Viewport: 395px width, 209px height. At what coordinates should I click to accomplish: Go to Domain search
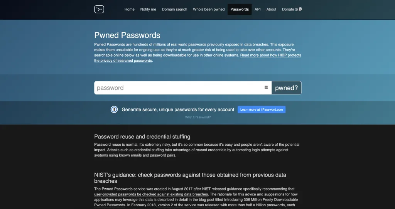pyautogui.click(x=174, y=9)
